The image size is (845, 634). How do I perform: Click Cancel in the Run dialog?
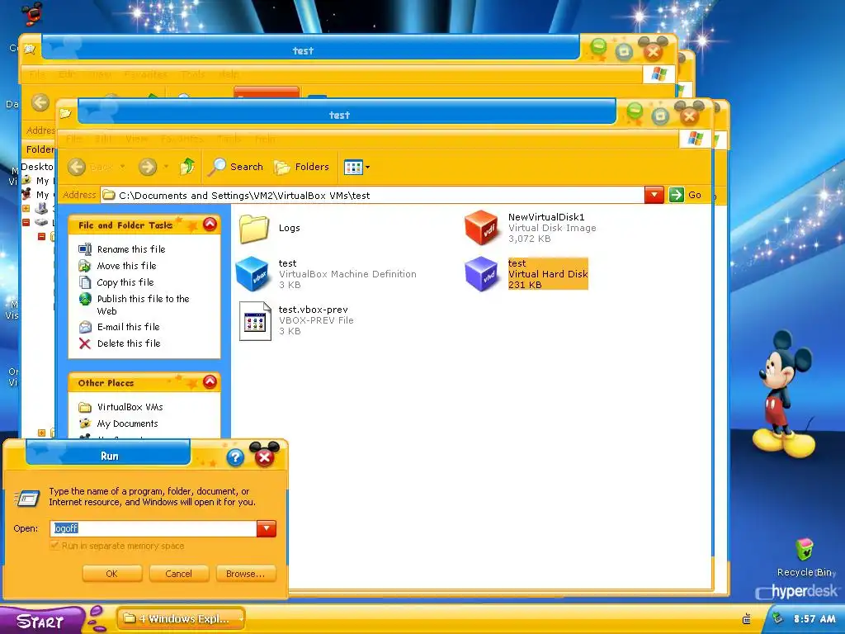click(178, 574)
